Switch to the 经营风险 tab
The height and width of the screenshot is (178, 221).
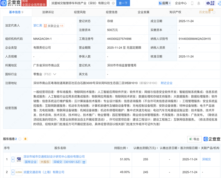pyautogui.click(x=80, y=12)
